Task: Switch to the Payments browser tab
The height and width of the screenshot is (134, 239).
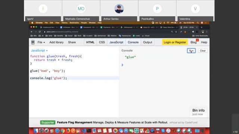Action: [x=109, y=27]
